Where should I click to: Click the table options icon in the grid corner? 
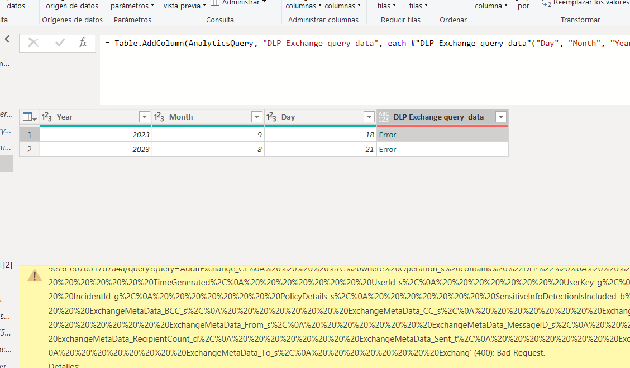28,116
